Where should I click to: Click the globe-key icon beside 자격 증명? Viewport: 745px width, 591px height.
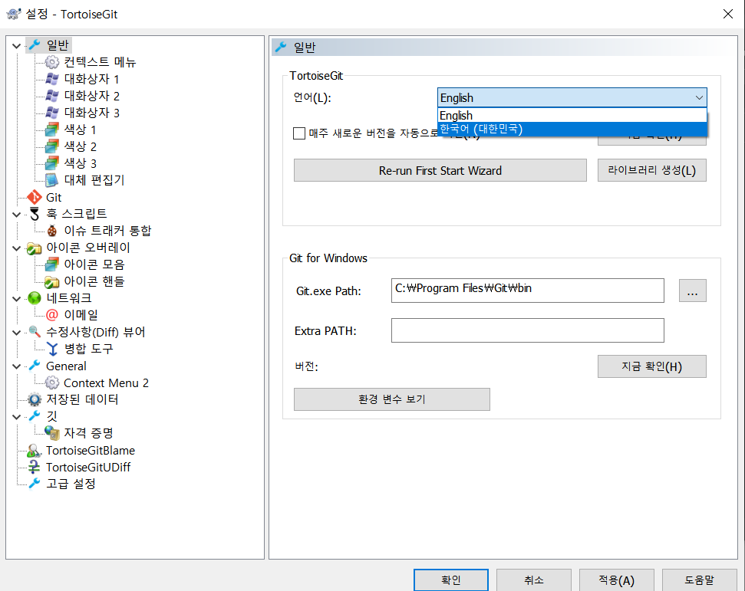52,433
